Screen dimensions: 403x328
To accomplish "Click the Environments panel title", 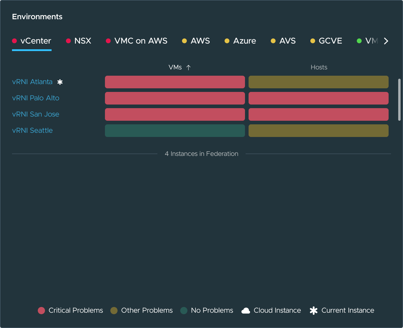I will tap(37, 17).
